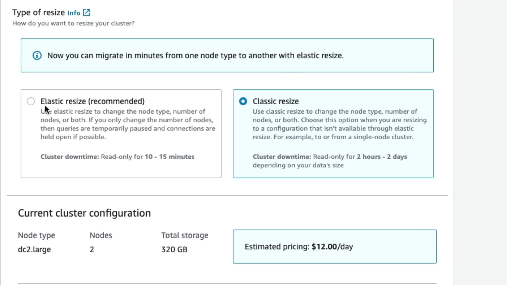507x285 pixels.
Task: Click the 320 GB total storage value
Action: (x=174, y=249)
